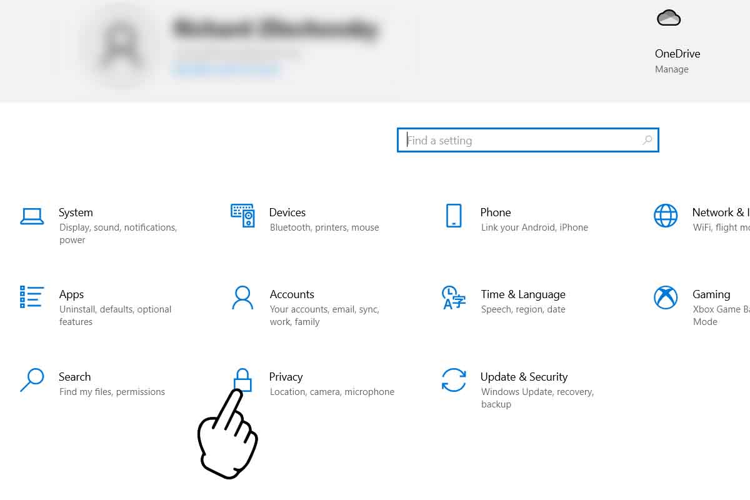Image resolution: width=750 pixels, height=500 pixels.
Task: Open the System laptop icon
Action: coord(32,216)
